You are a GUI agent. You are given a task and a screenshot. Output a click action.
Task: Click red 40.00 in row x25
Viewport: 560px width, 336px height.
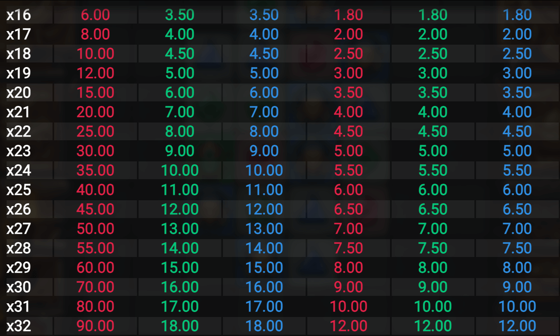[96, 190]
